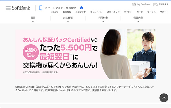Jump to the 概要 section
This screenshot has width=171, height=108.
[x=33, y=18]
